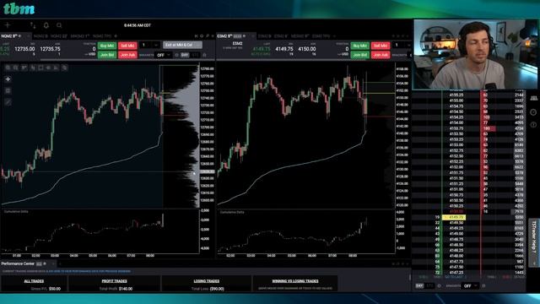Open the DOM brackets OFF dropdown
The width and height of the screenshot is (540, 304).
[470, 285]
